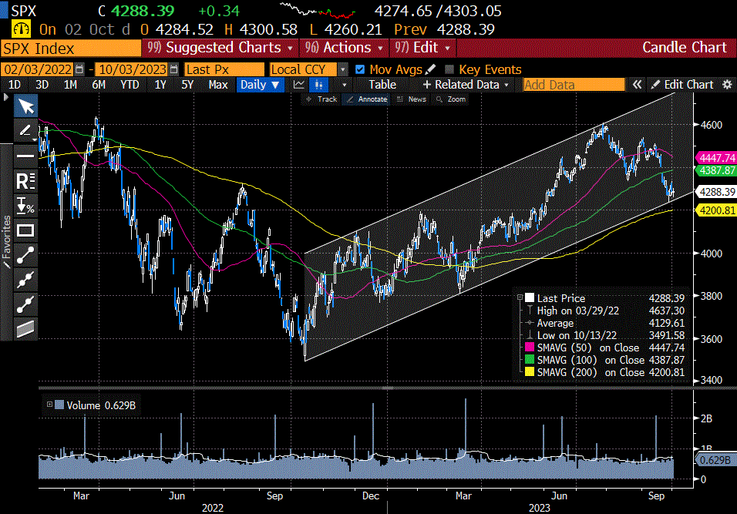Image resolution: width=737 pixels, height=514 pixels.
Task: Switch to line chart icon
Action: 299,85
